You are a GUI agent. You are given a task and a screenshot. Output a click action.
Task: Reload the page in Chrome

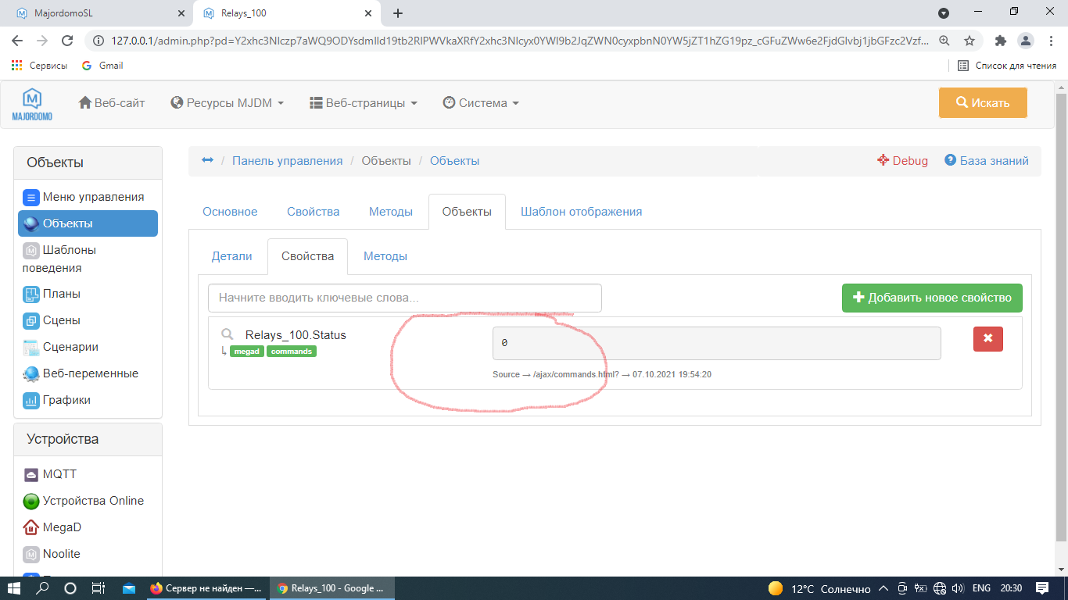67,41
